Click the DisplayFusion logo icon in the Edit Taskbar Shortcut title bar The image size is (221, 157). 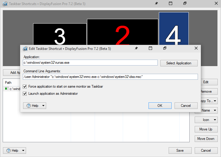pos(24,48)
